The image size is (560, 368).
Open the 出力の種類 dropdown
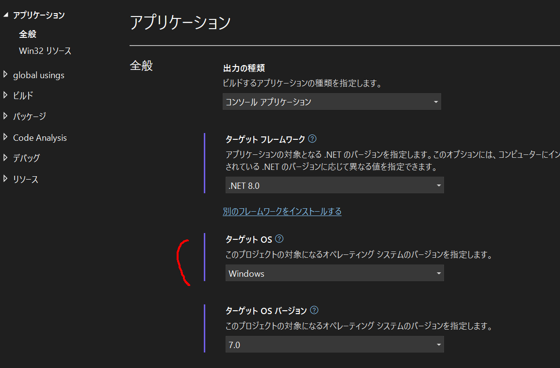pyautogui.click(x=332, y=102)
